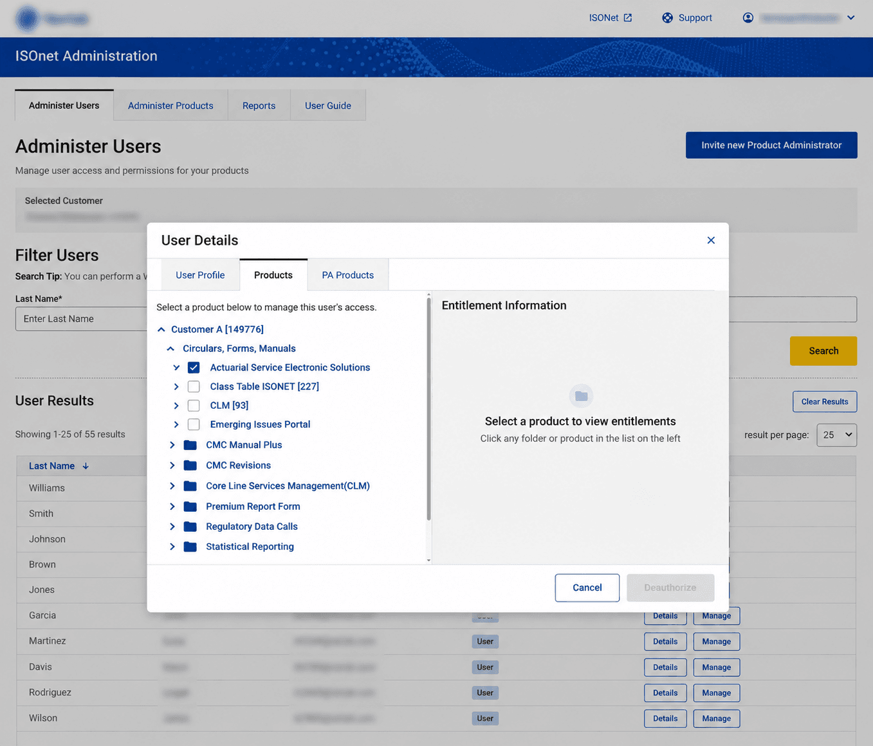Open the ISONet external link icon

(628, 17)
